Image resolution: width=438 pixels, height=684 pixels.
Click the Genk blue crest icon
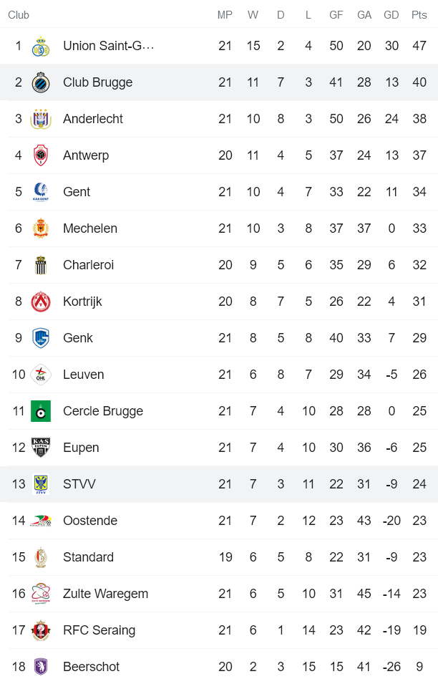(41, 338)
